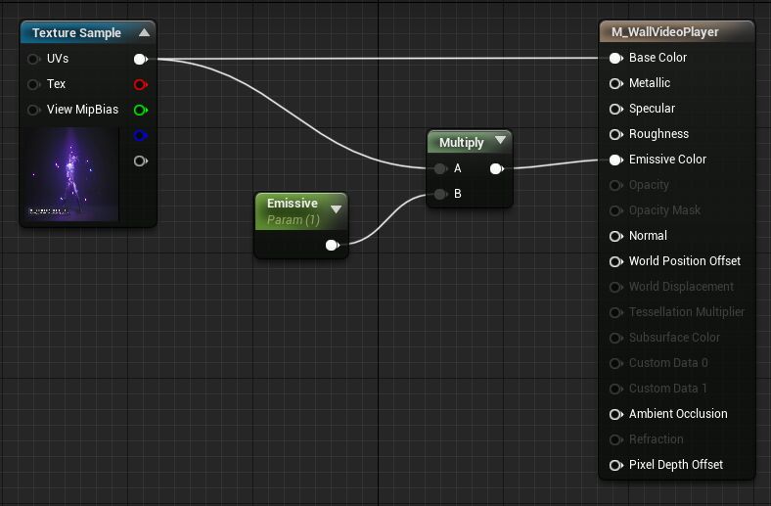Click the disabled Opacity Mask pin
The height and width of the screenshot is (506, 771).
[616, 211]
